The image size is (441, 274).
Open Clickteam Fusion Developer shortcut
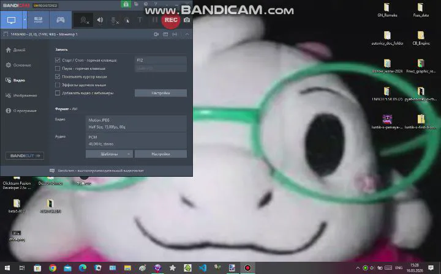[17, 183]
